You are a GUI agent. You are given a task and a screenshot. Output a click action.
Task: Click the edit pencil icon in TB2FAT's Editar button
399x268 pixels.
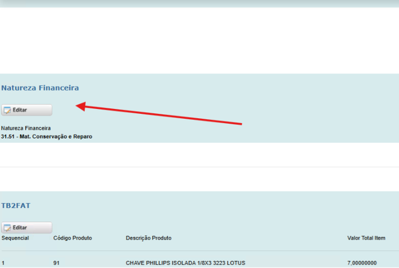coord(7,228)
